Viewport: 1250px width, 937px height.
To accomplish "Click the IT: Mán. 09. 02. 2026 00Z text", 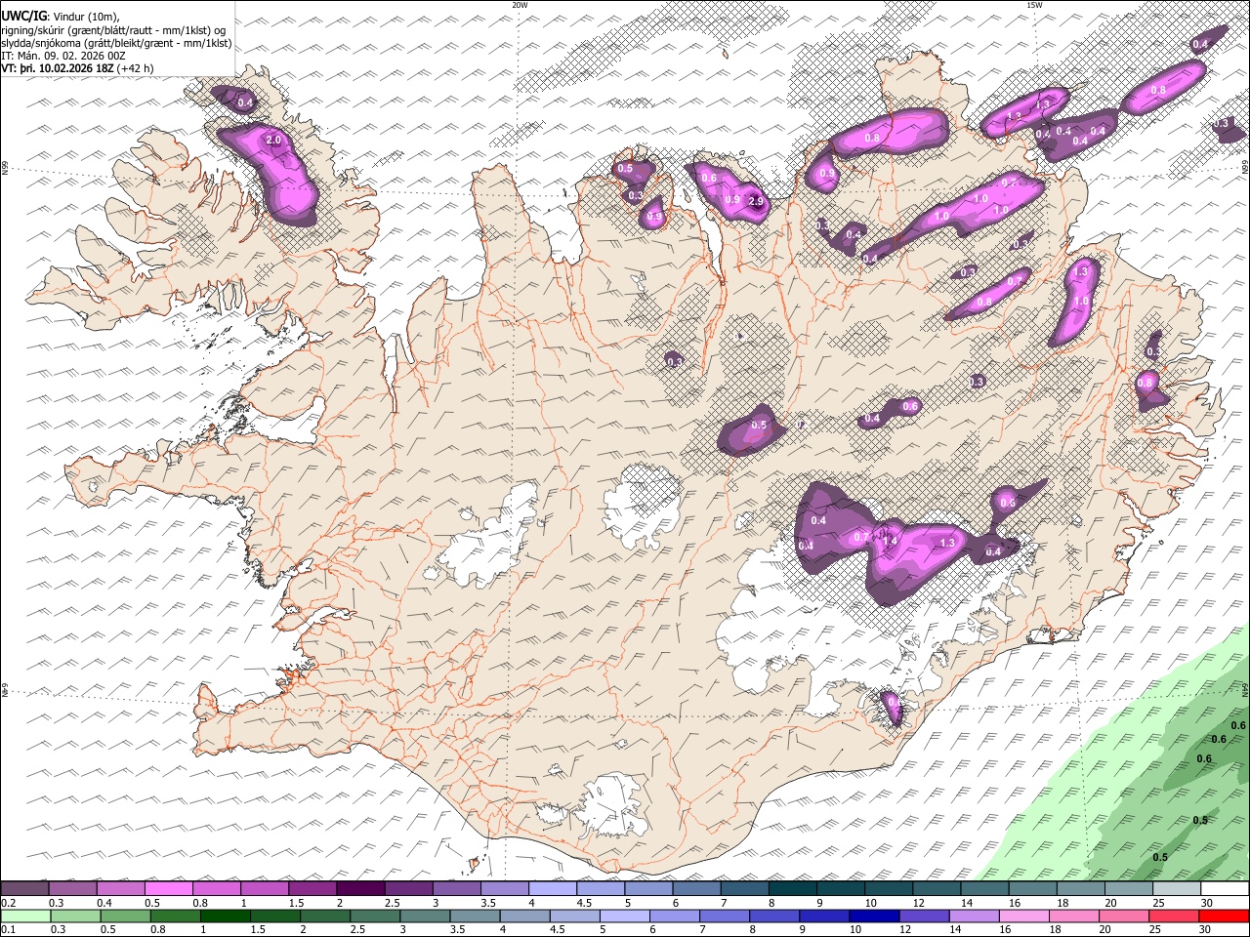I will (63, 56).
